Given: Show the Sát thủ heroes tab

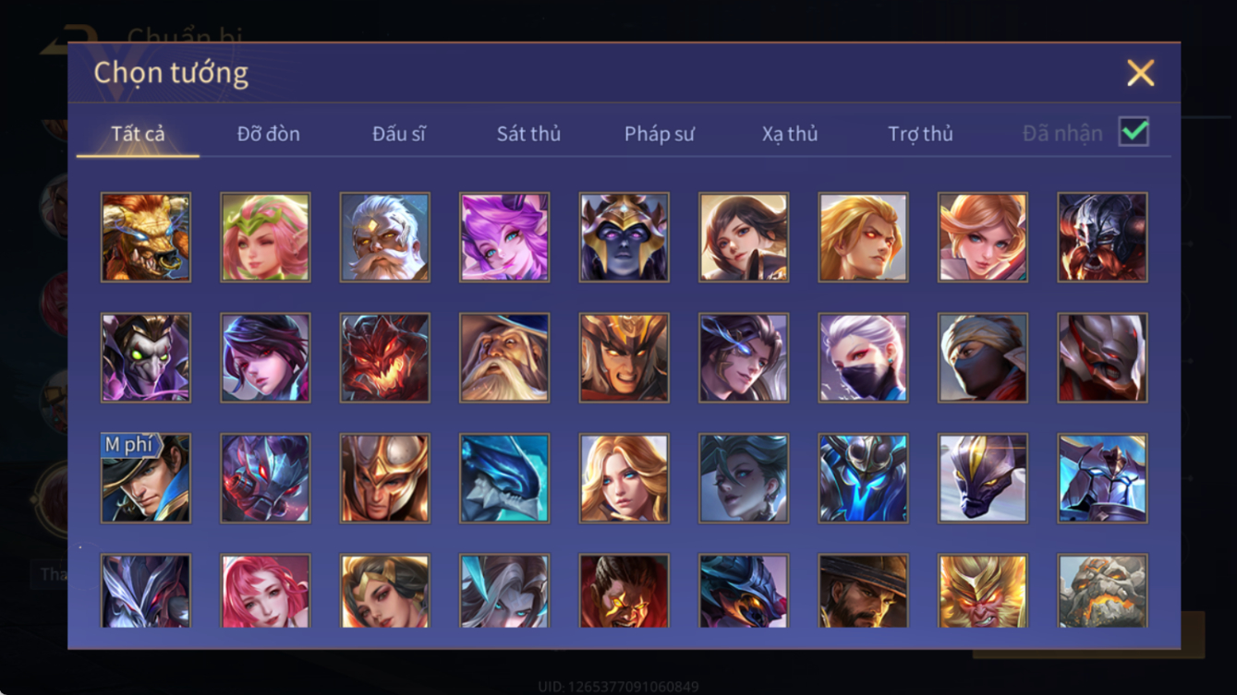Looking at the screenshot, I should tap(528, 134).
